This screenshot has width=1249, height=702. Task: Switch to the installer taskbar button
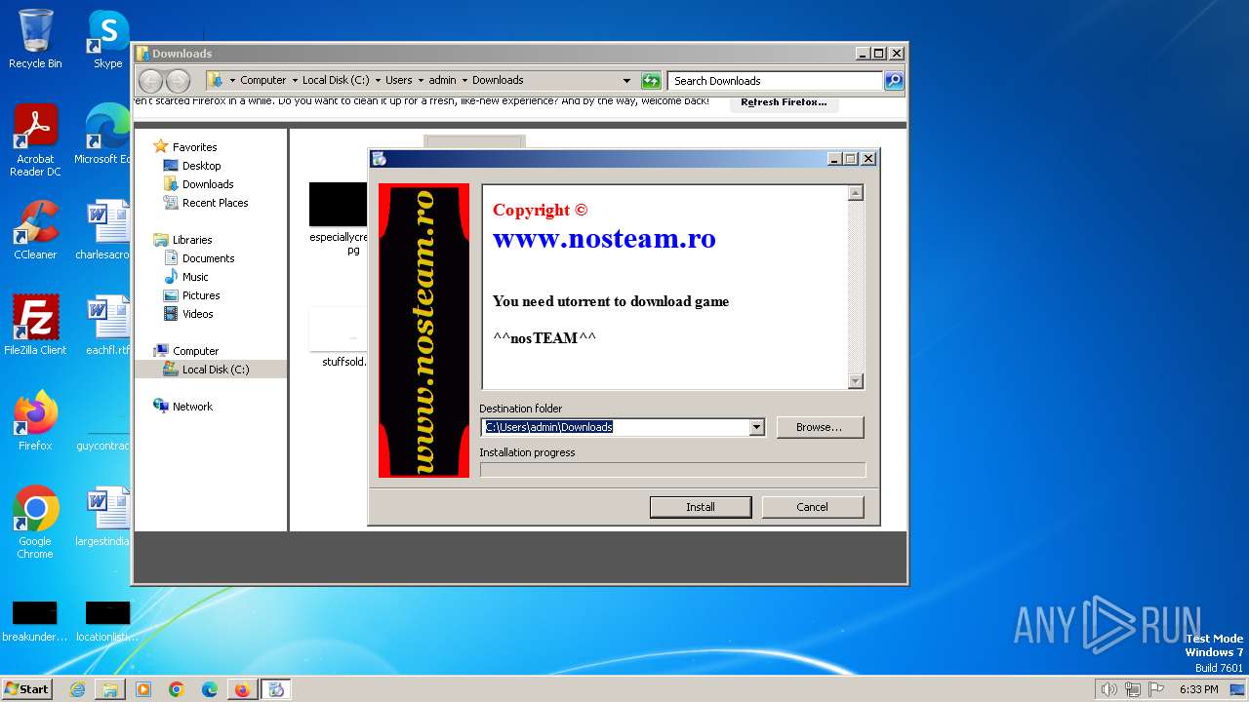276,689
